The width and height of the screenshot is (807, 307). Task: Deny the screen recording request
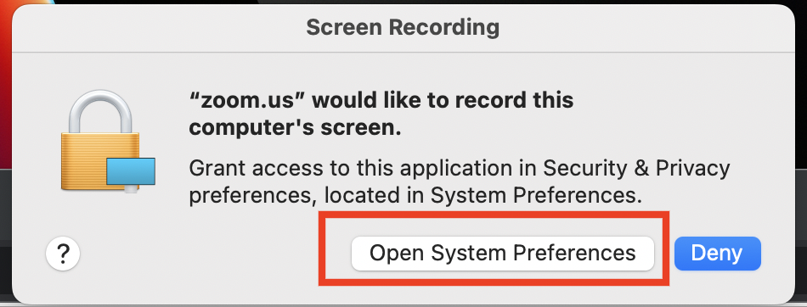(718, 253)
